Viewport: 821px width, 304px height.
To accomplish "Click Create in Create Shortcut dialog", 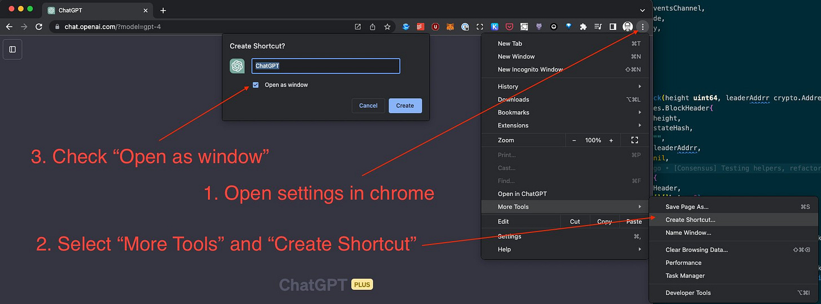I will coord(405,105).
